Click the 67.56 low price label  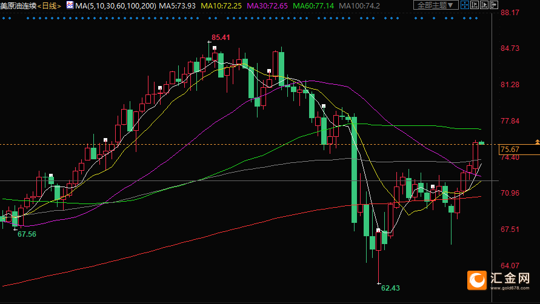[x=27, y=234]
